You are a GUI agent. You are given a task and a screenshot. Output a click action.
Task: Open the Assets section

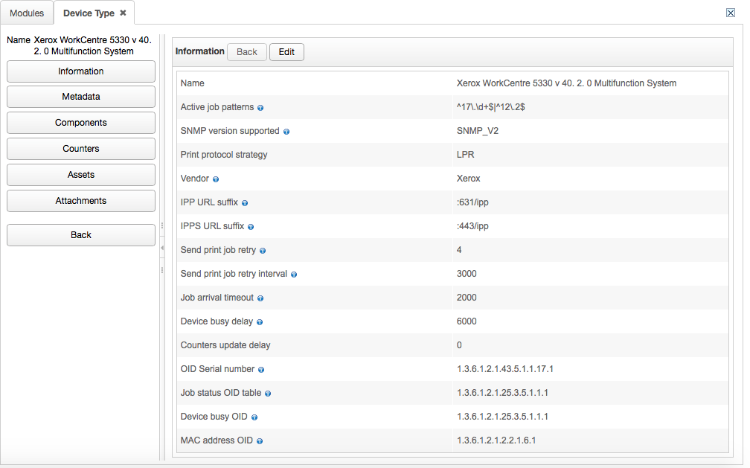81,175
